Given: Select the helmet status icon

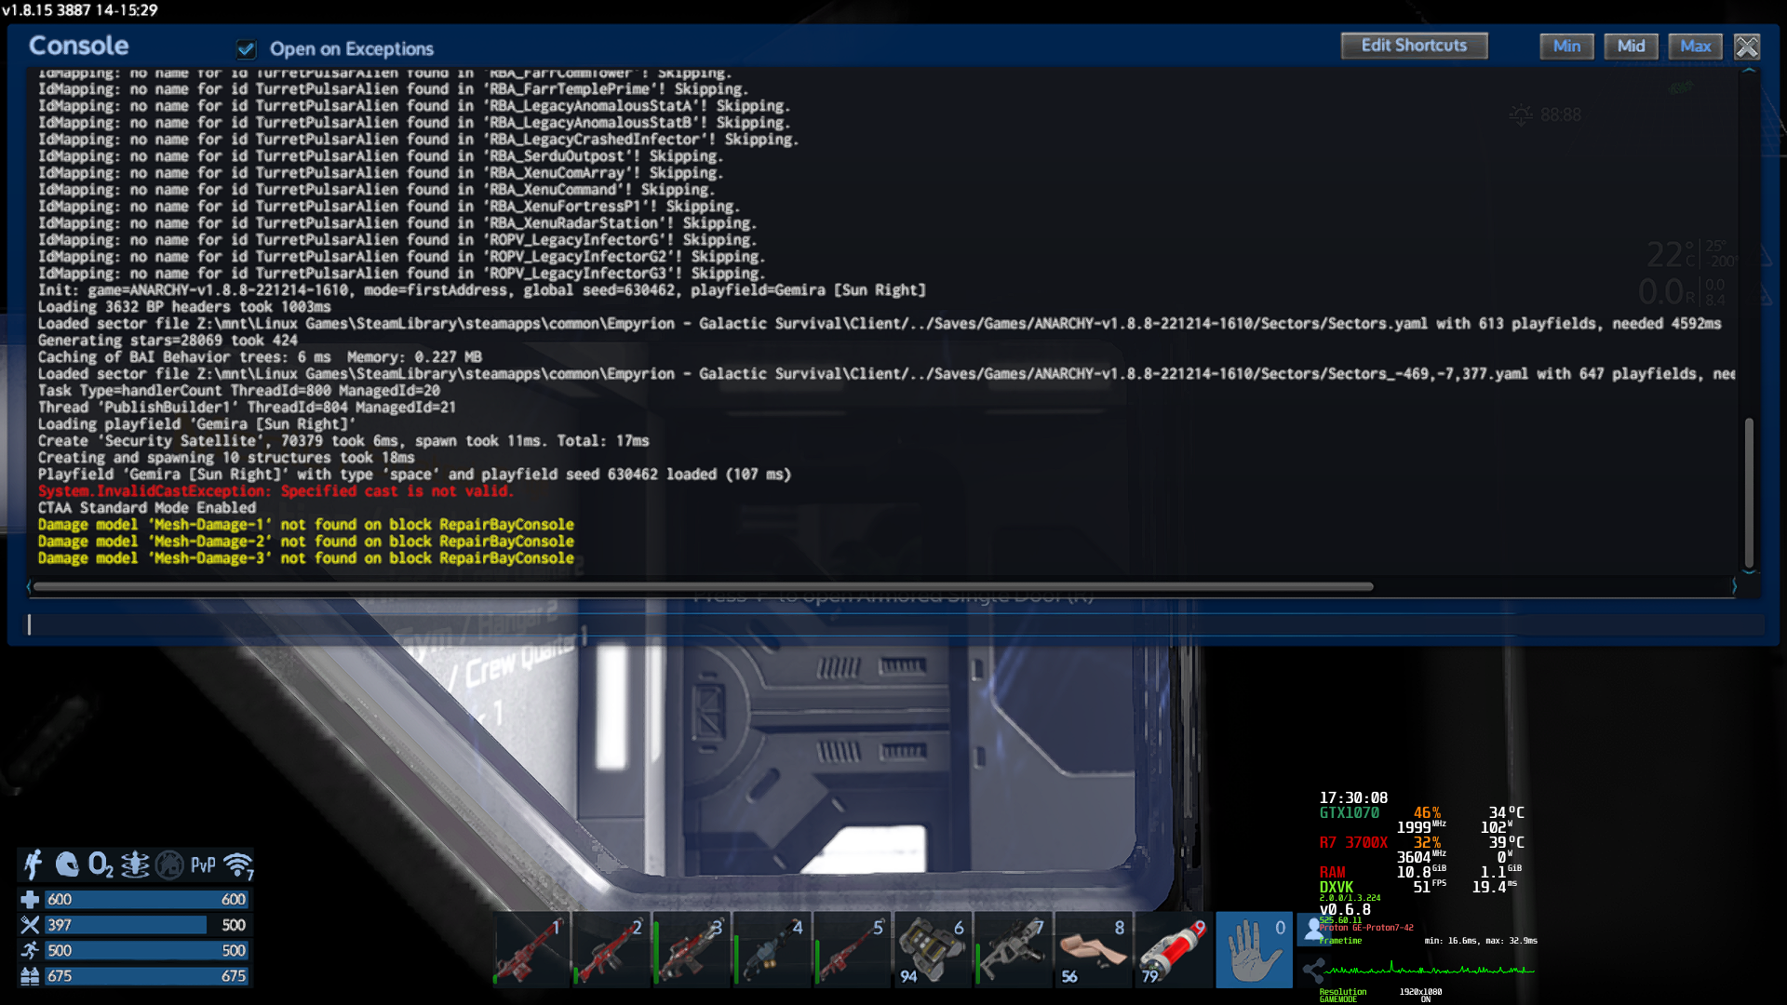Looking at the screenshot, I should pyautogui.click(x=67, y=864).
